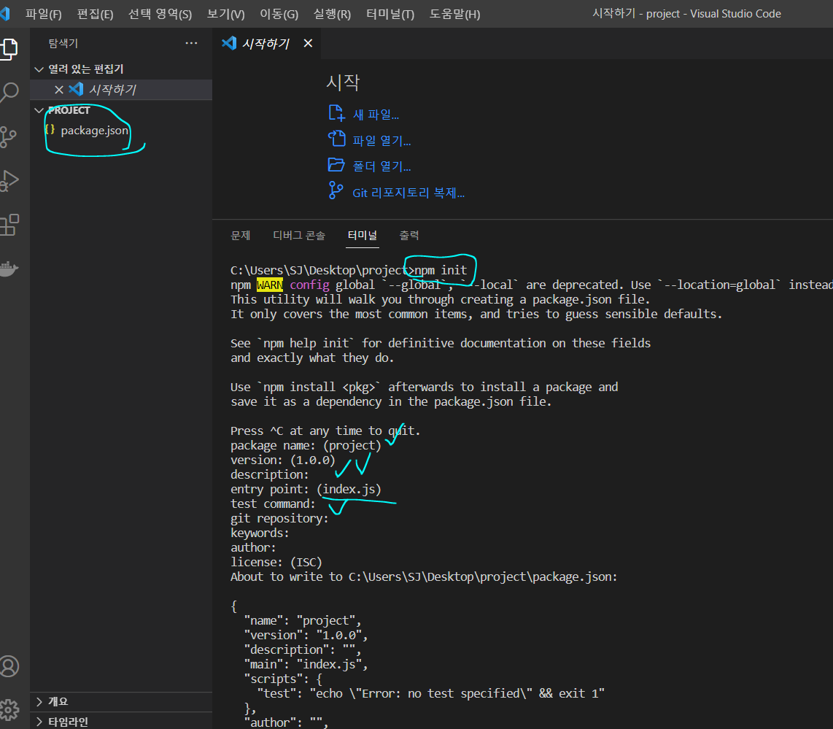Switch to the 출력 panel tab
This screenshot has width=833, height=729.
[409, 236]
